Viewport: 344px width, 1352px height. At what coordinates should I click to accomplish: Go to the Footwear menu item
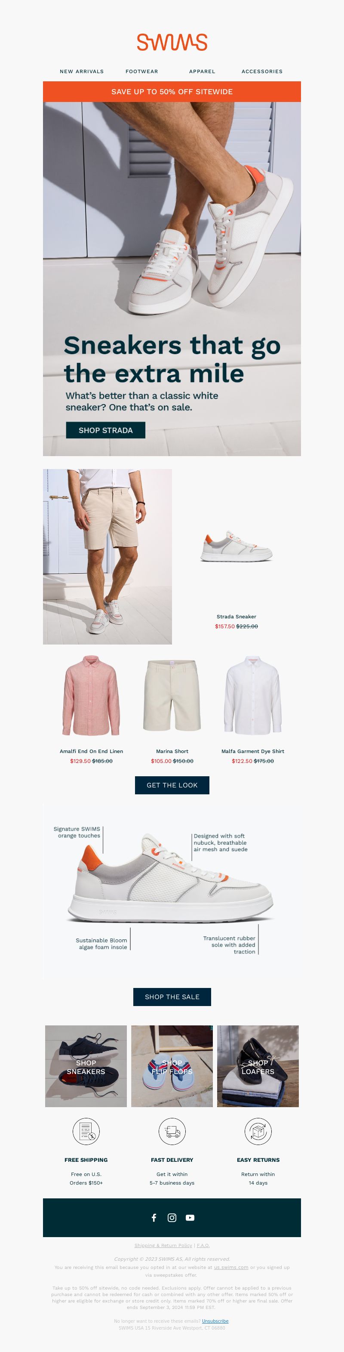click(141, 71)
